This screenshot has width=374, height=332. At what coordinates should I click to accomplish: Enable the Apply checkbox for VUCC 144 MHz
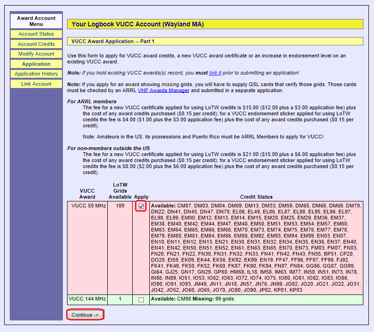(141, 300)
